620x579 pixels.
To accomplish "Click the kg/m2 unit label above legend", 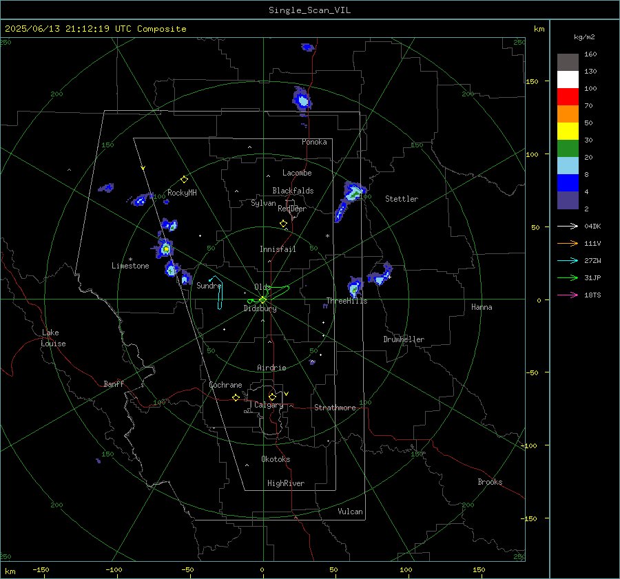I will pyautogui.click(x=584, y=37).
